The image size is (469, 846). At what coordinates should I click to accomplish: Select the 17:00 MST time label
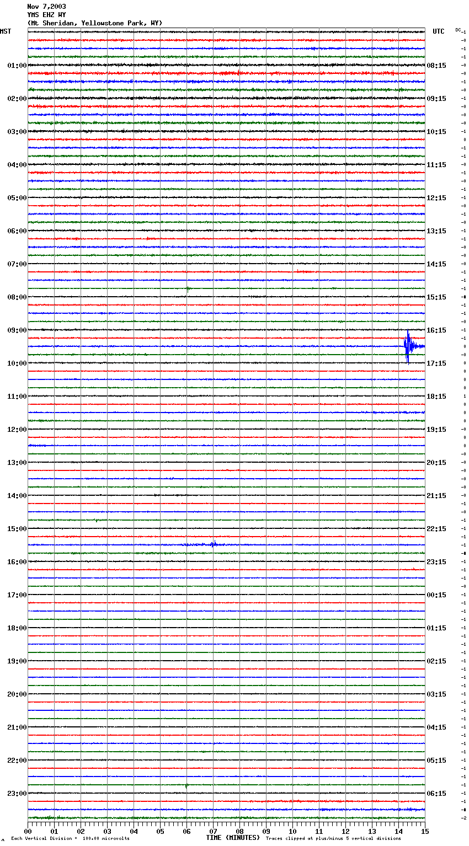pyautogui.click(x=17, y=595)
